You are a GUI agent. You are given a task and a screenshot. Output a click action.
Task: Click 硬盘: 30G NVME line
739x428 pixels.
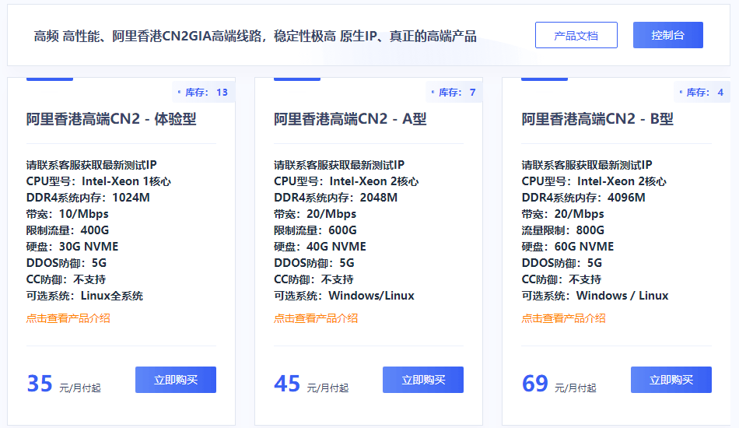(x=72, y=247)
